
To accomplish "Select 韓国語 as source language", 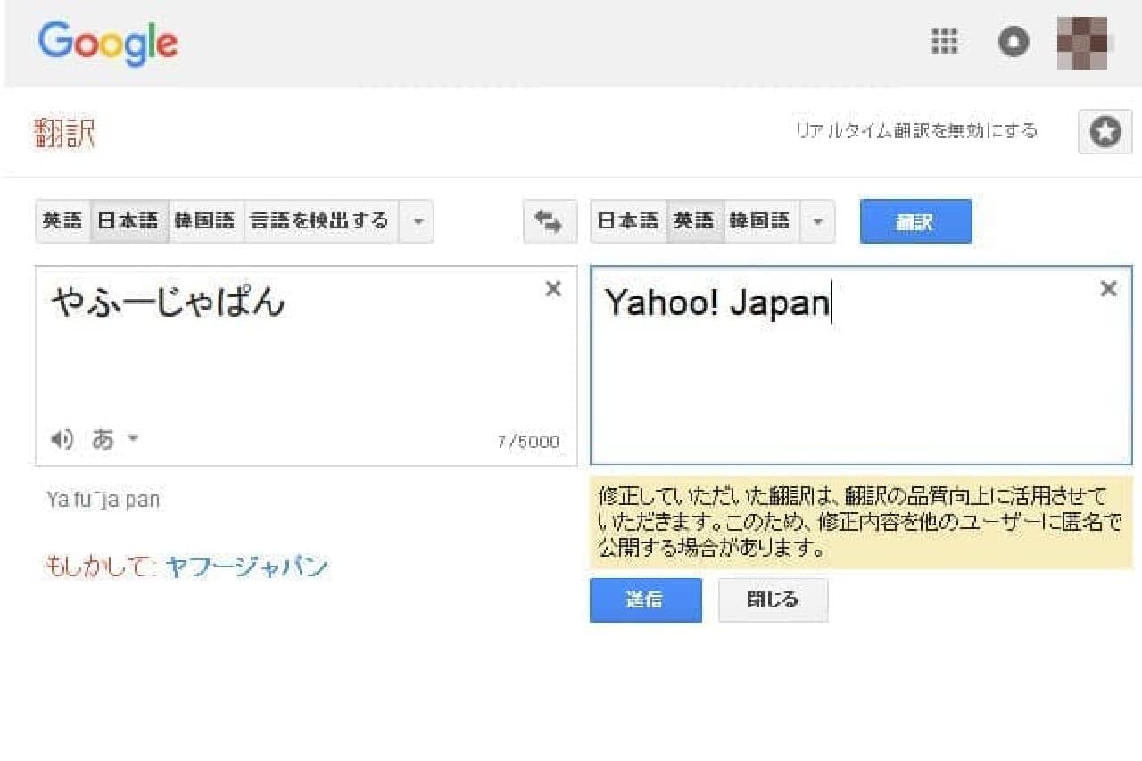I will [205, 221].
